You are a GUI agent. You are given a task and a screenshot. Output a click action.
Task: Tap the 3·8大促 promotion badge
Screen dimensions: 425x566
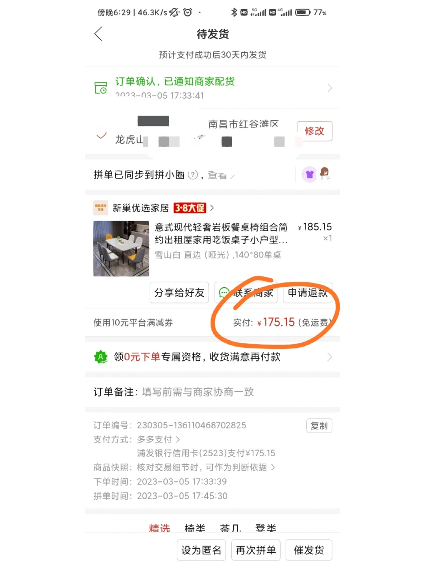coord(190,208)
